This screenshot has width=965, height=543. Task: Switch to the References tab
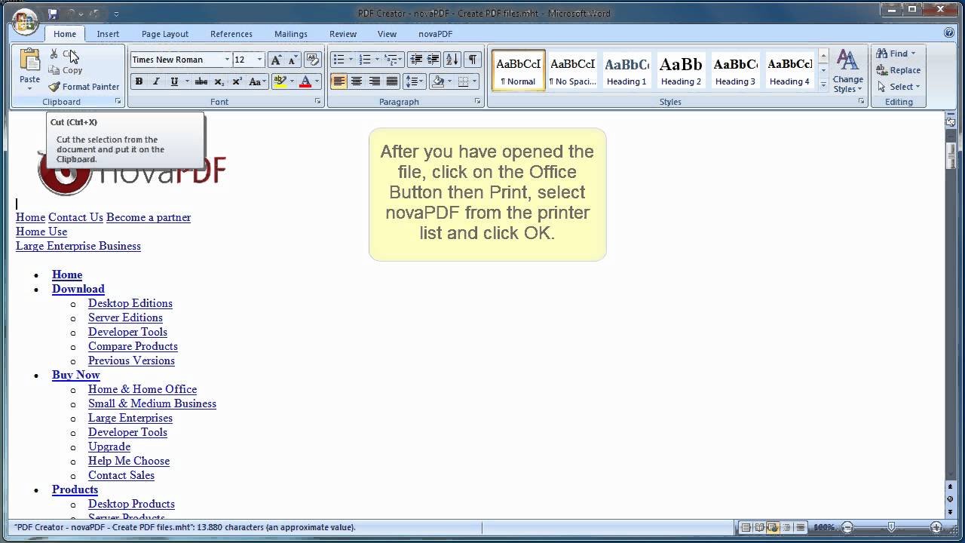pos(231,34)
